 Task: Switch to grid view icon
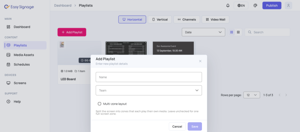click(x=231, y=32)
